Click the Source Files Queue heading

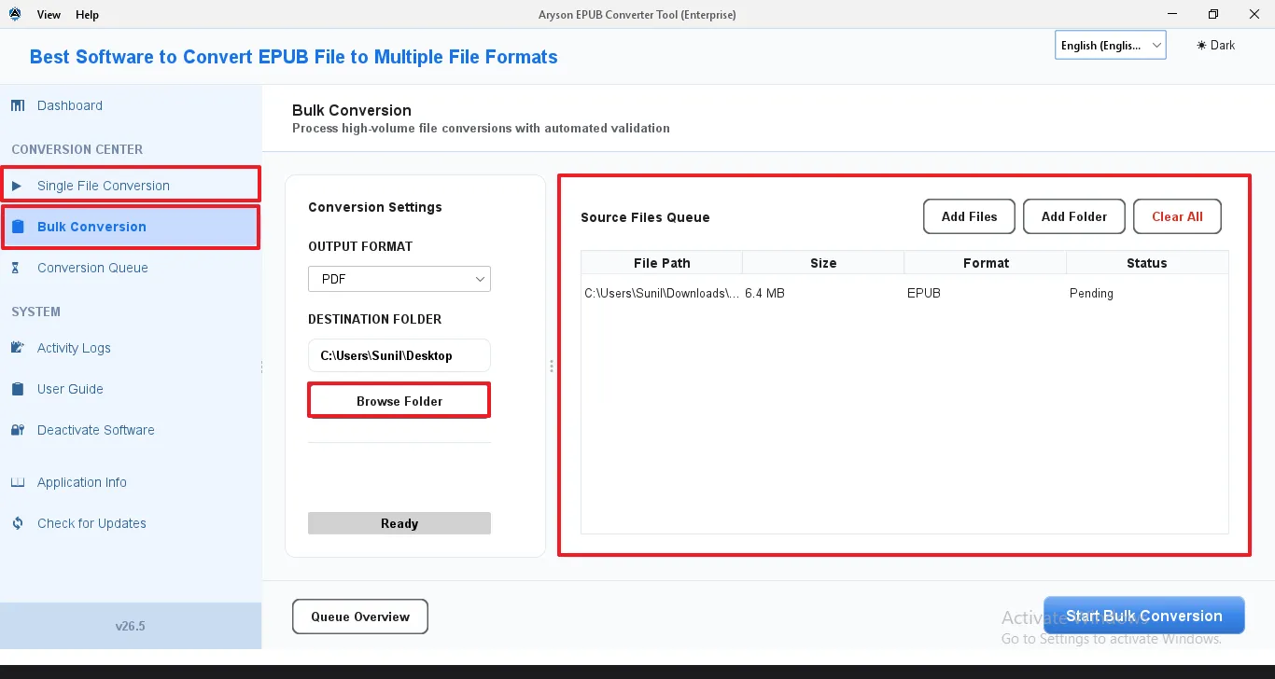point(645,217)
